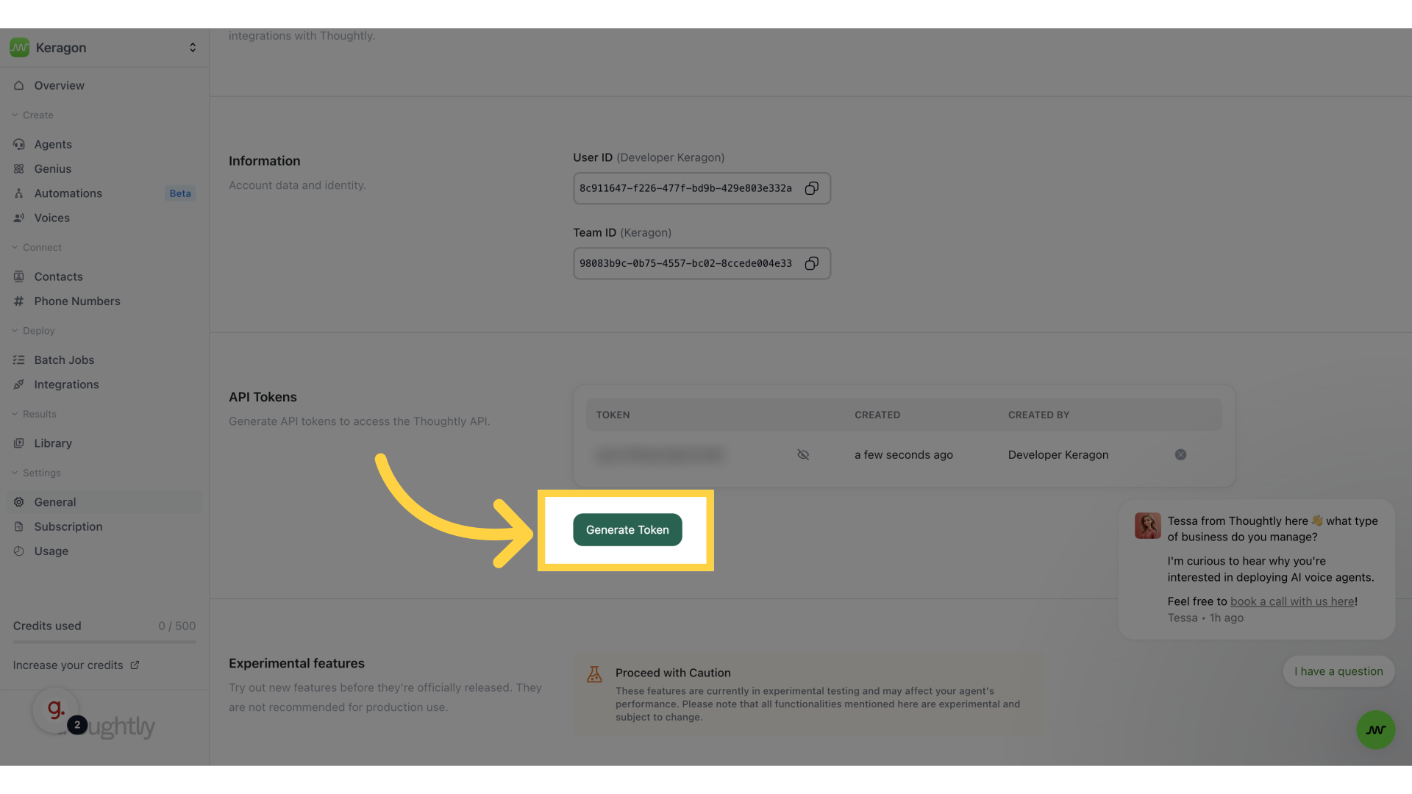Click the Contacts book icon
The width and height of the screenshot is (1412, 794).
[x=19, y=276]
